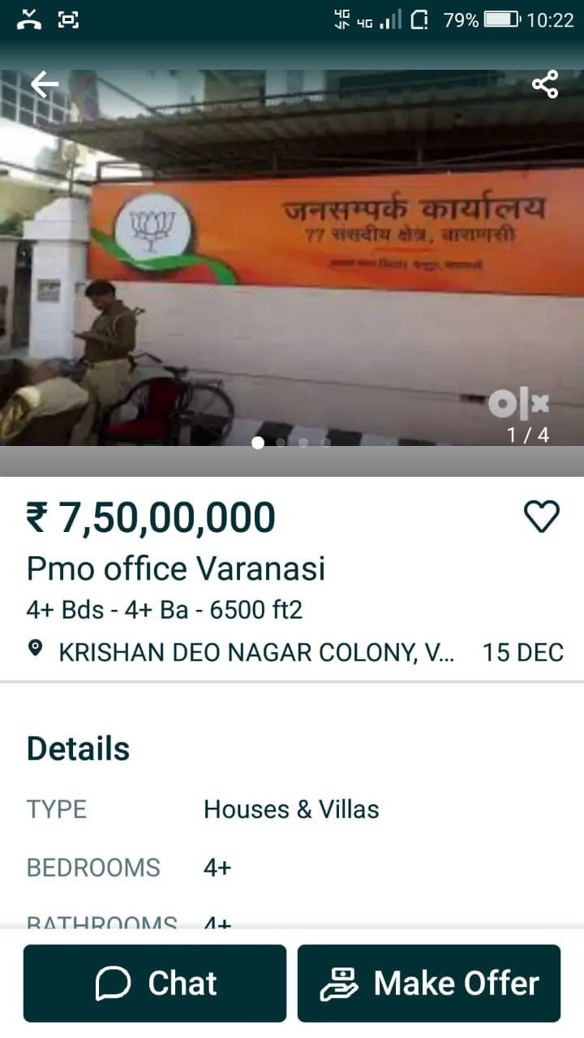Toggle the favorite heart icon
This screenshot has width=584, height=1038.
(542, 517)
